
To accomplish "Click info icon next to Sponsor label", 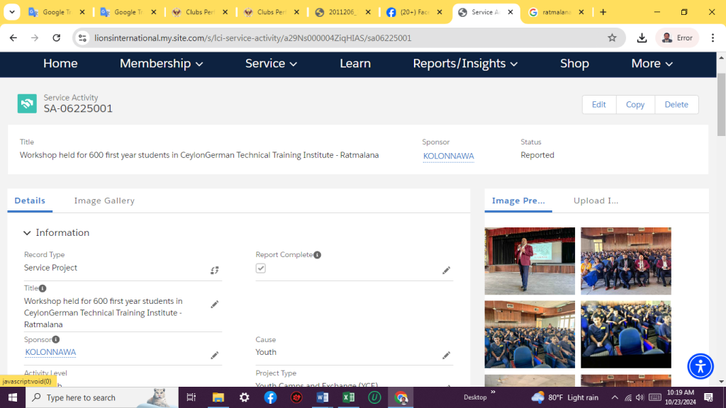I will pyautogui.click(x=56, y=339).
